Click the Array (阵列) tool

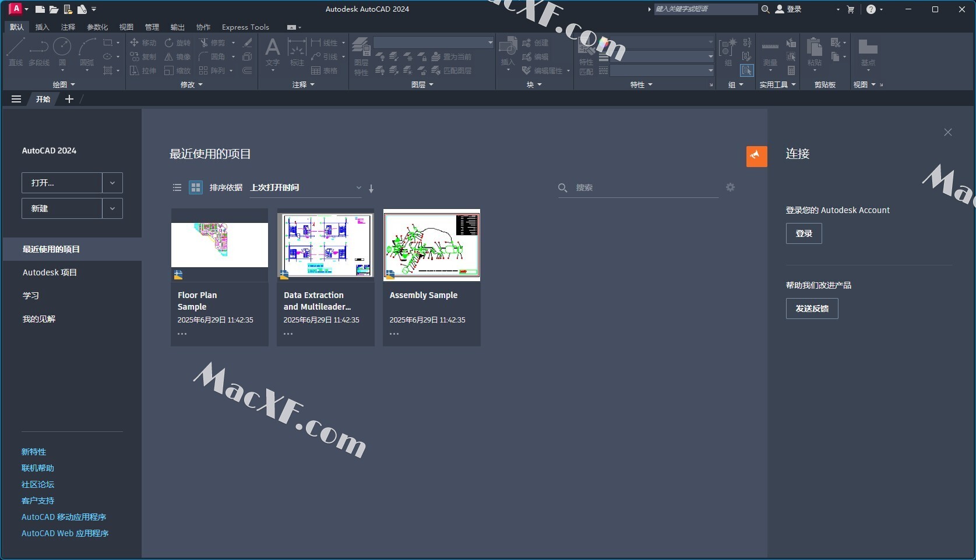pos(212,70)
